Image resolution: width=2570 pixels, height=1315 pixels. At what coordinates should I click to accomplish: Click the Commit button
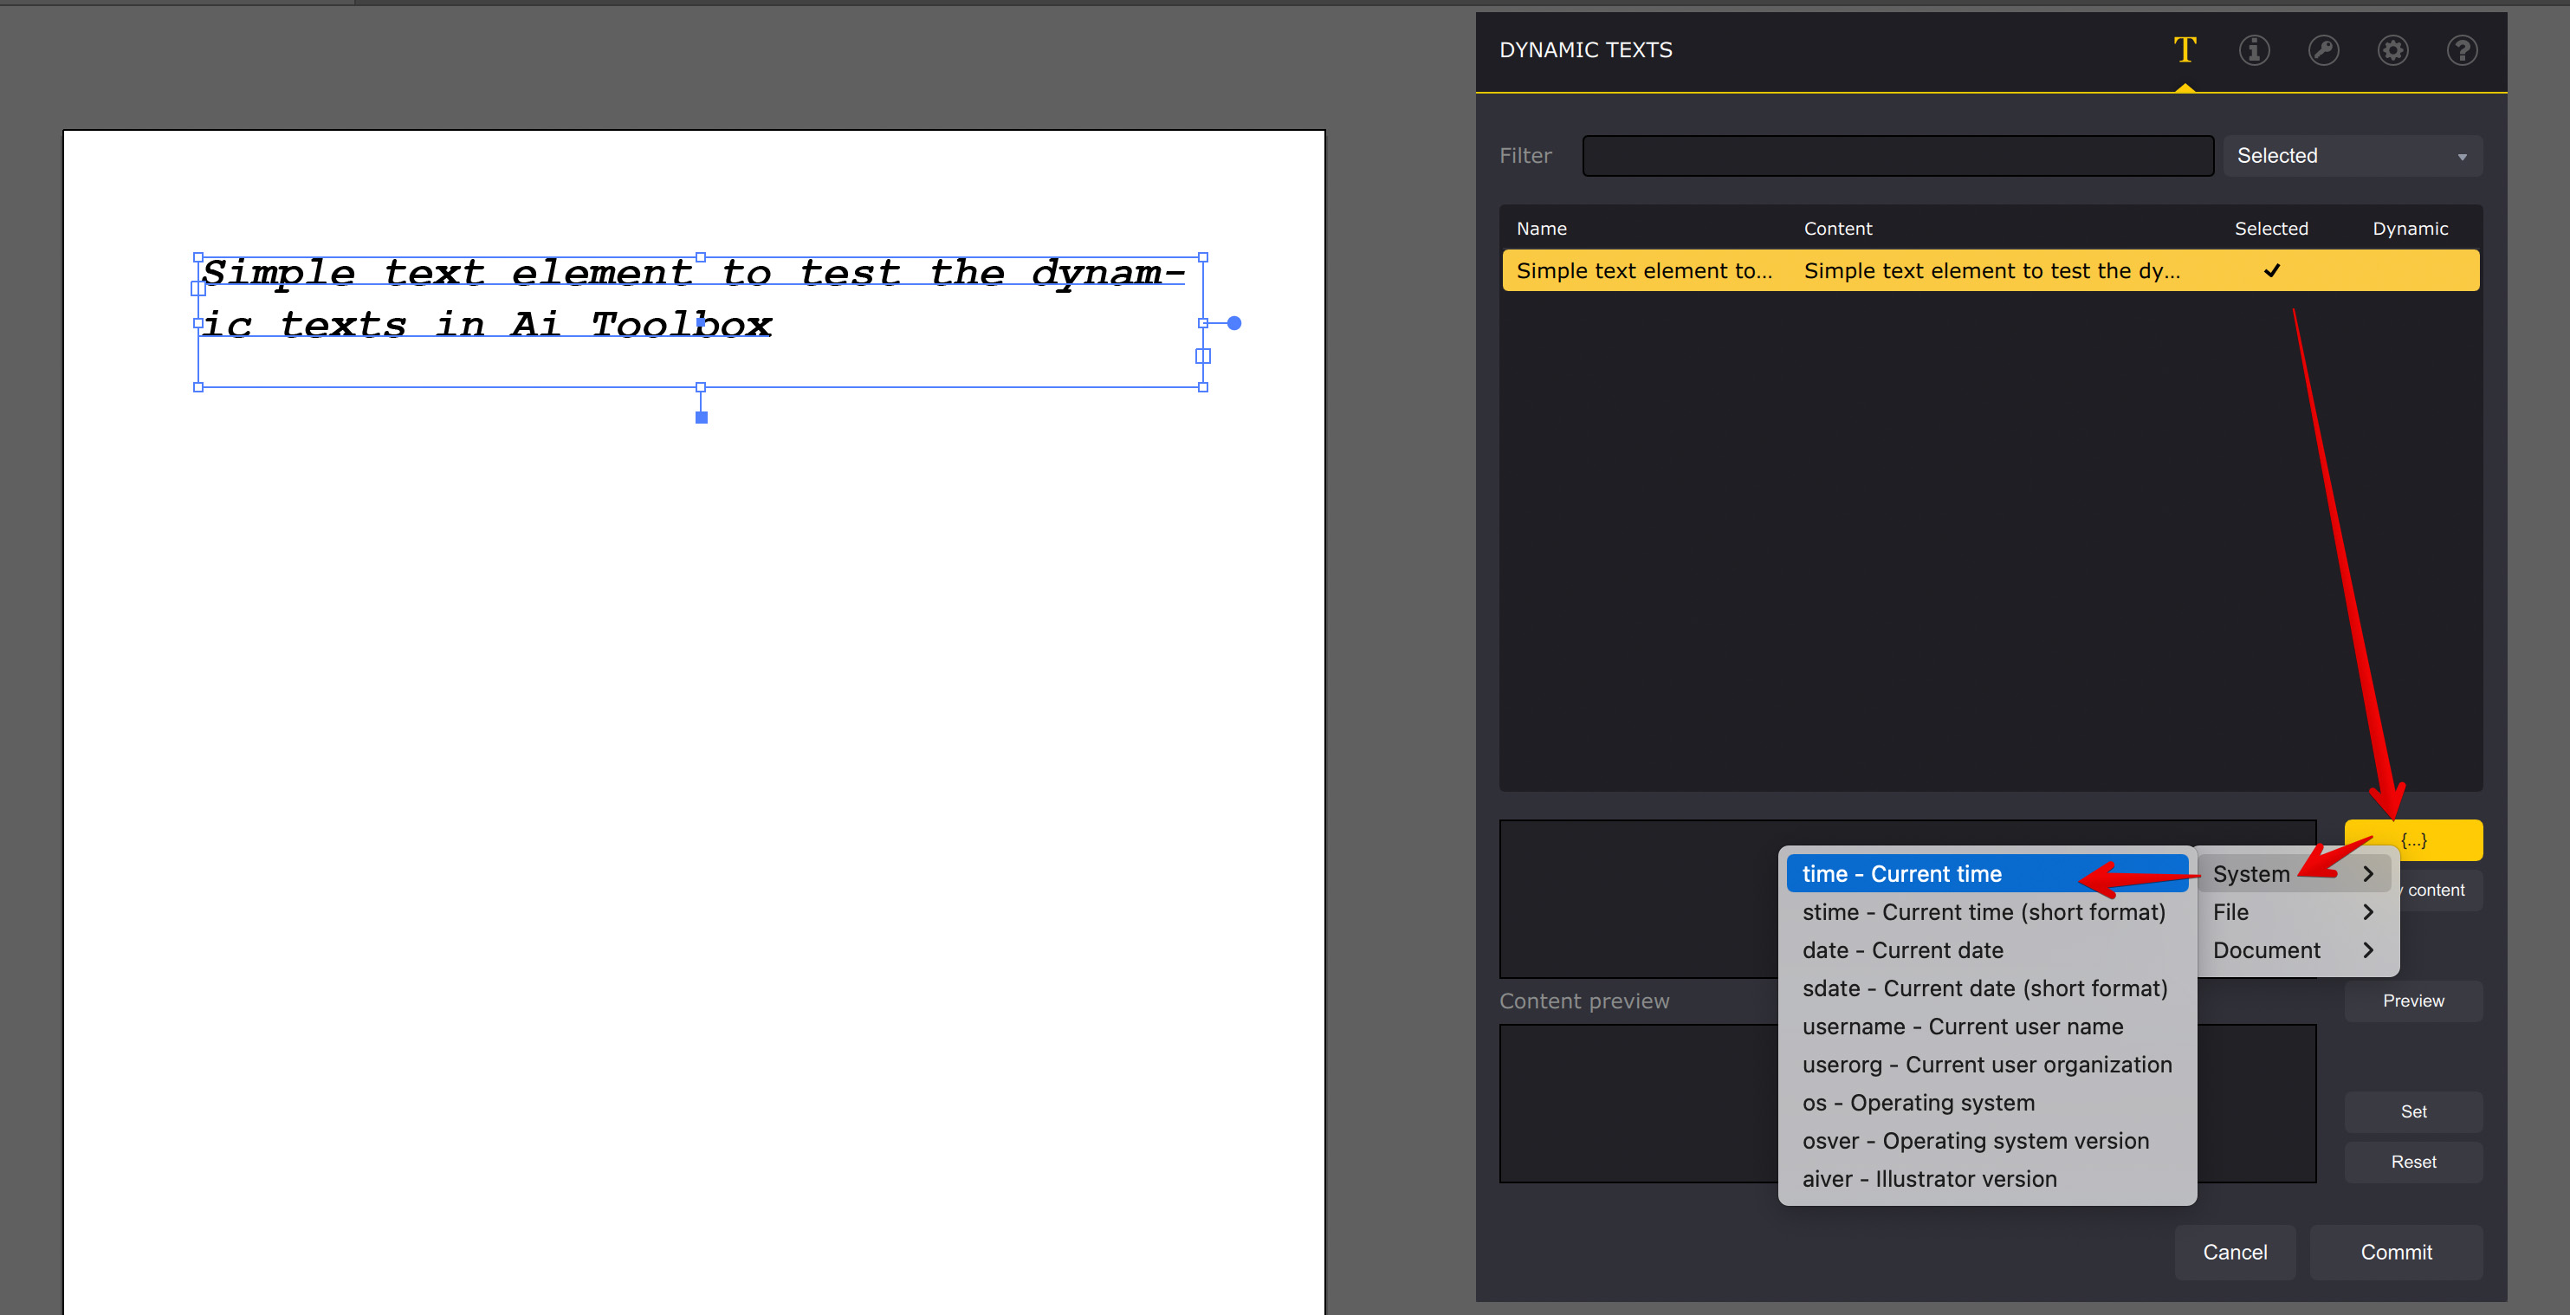coord(2397,1252)
